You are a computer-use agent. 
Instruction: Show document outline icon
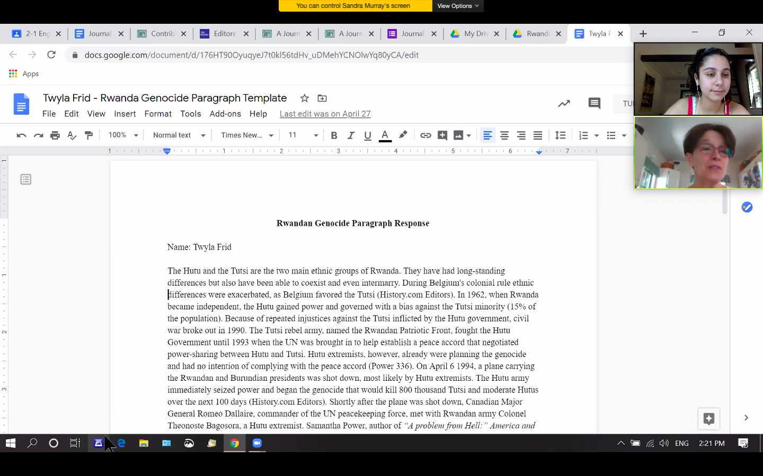(x=25, y=180)
